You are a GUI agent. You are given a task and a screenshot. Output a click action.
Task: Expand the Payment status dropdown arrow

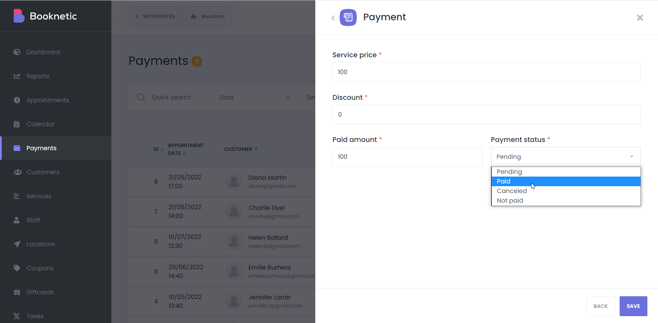pyautogui.click(x=632, y=157)
